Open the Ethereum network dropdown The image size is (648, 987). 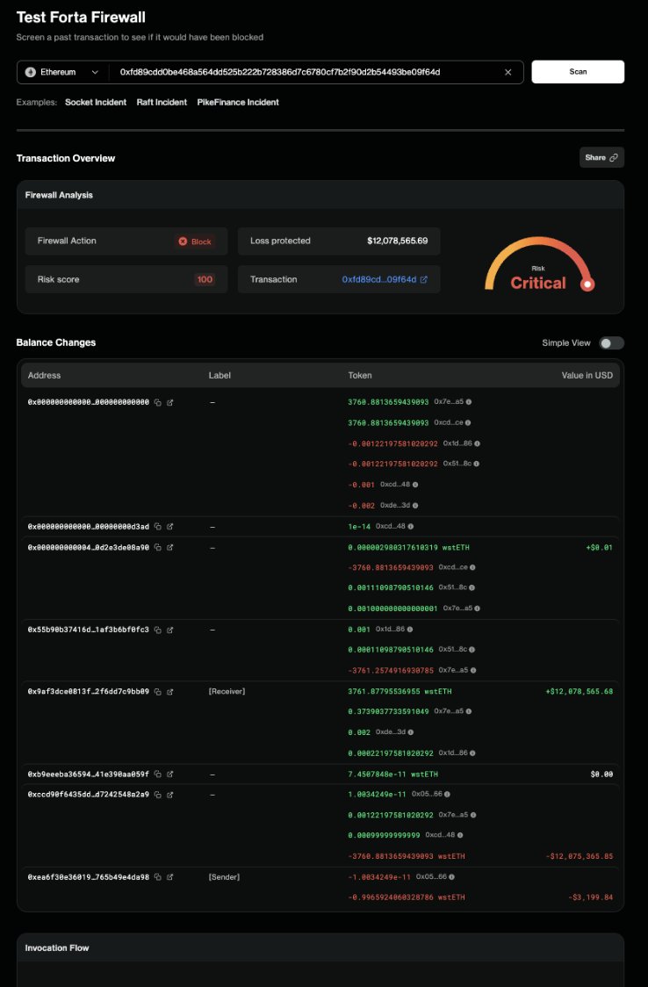(61, 72)
